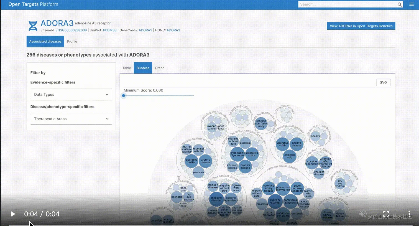Image resolution: width=419 pixels, height=226 pixels.
Task: Expand the Data Types filter dropdown
Action: click(x=71, y=95)
